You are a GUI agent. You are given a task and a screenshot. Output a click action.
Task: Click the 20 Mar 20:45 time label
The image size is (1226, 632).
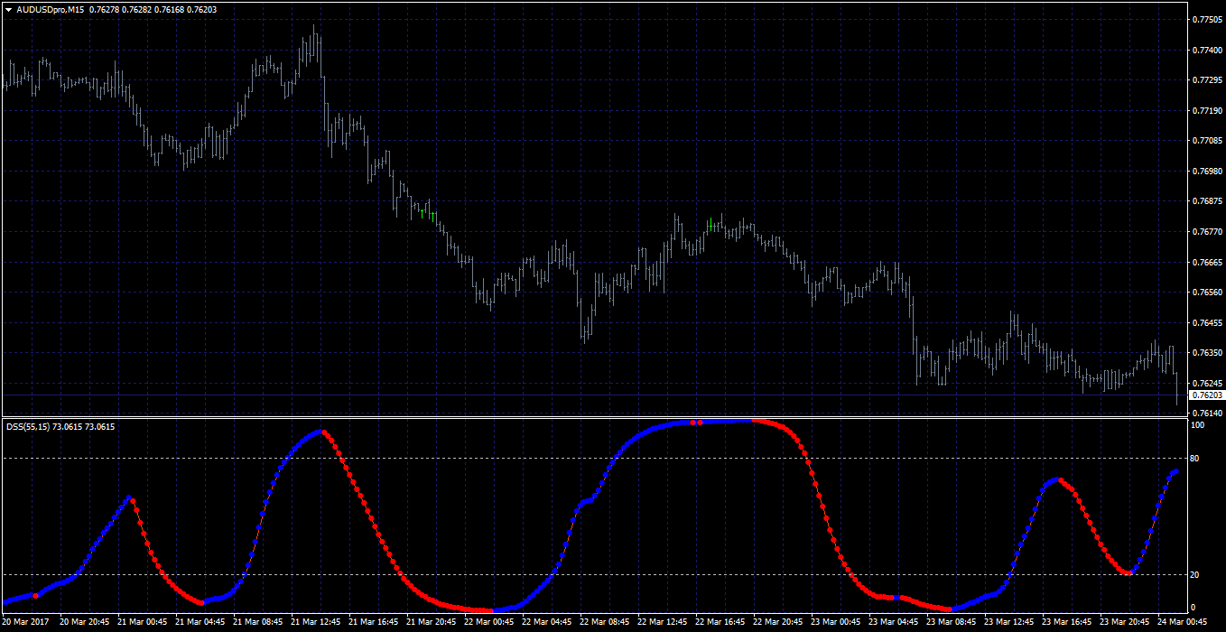coord(85,622)
